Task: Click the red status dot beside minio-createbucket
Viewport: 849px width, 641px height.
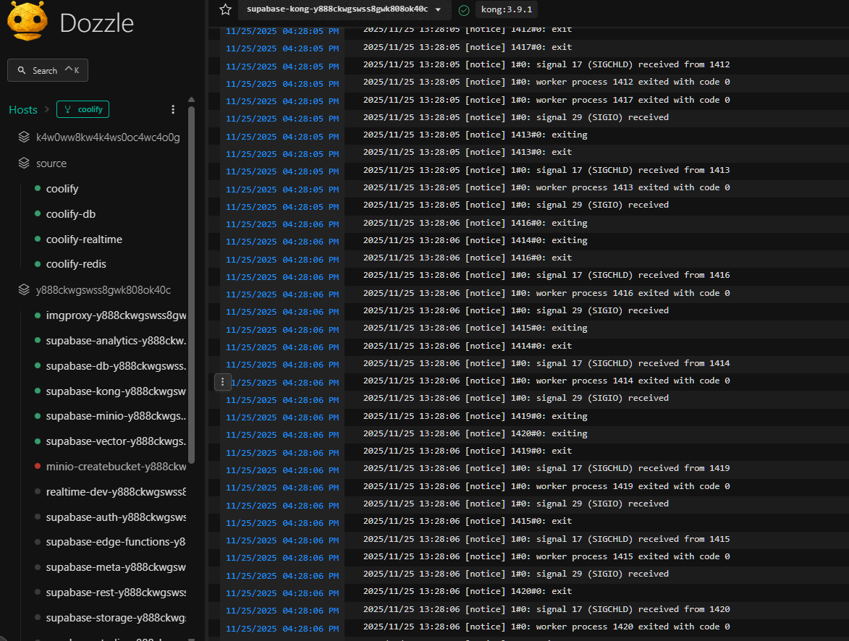Action: tap(38, 466)
